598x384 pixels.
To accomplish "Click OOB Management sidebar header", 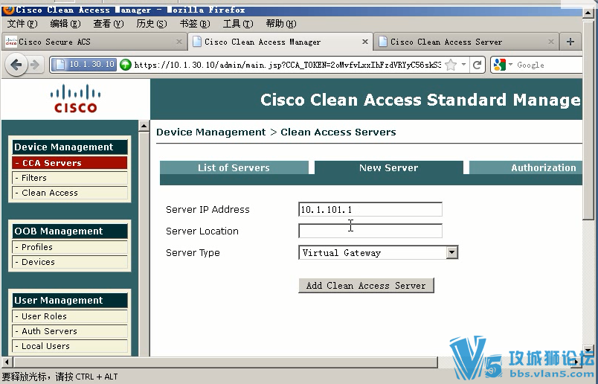I will tap(69, 231).
